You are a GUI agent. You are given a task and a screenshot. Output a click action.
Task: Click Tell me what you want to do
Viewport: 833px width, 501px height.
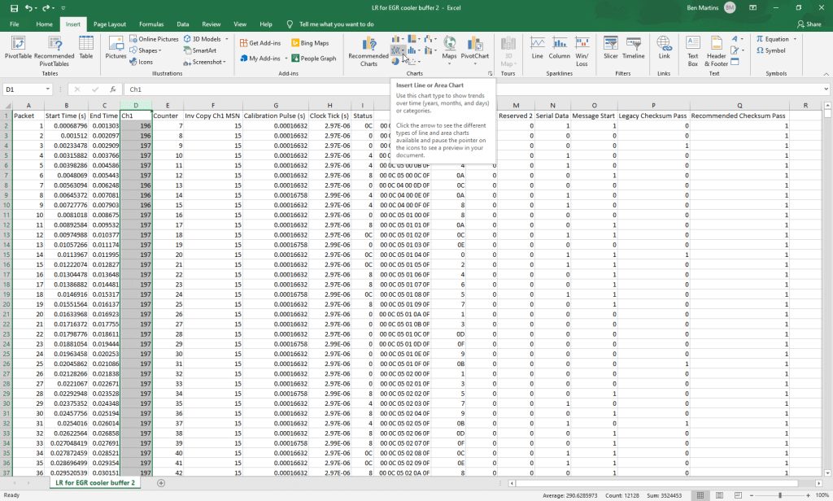(336, 24)
